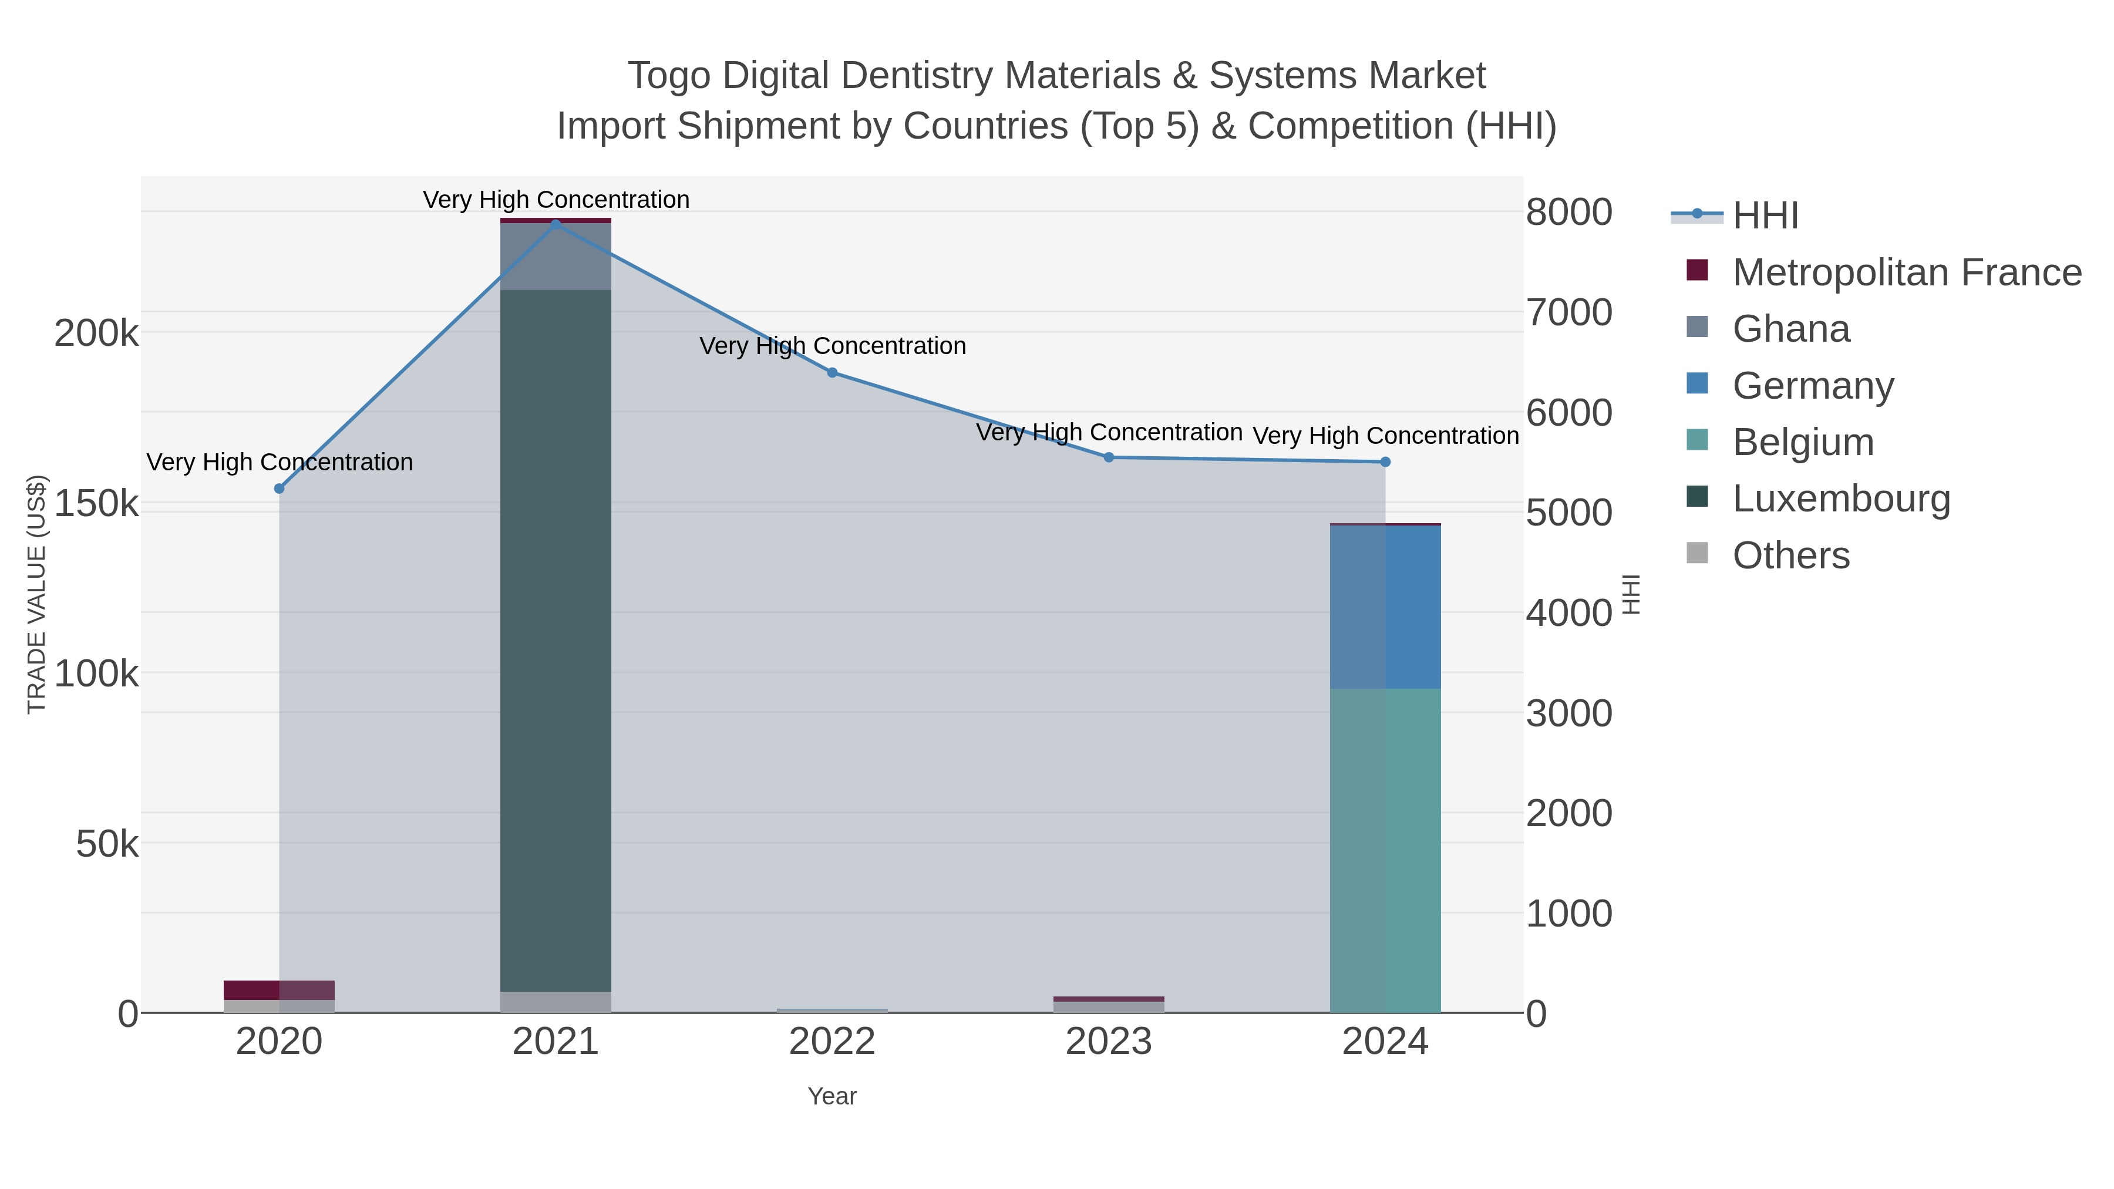Screen dimensions: 2114x1189
Task: Toggle the HHI legend entry
Action: [1735, 215]
